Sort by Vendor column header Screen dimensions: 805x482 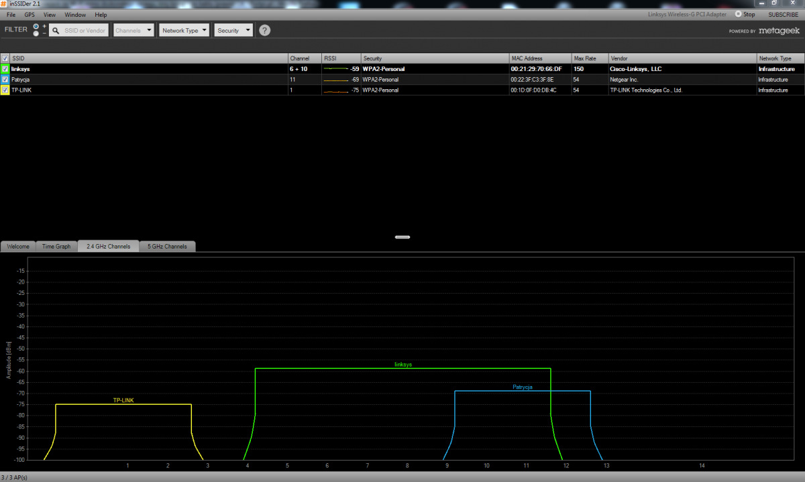[x=682, y=58]
